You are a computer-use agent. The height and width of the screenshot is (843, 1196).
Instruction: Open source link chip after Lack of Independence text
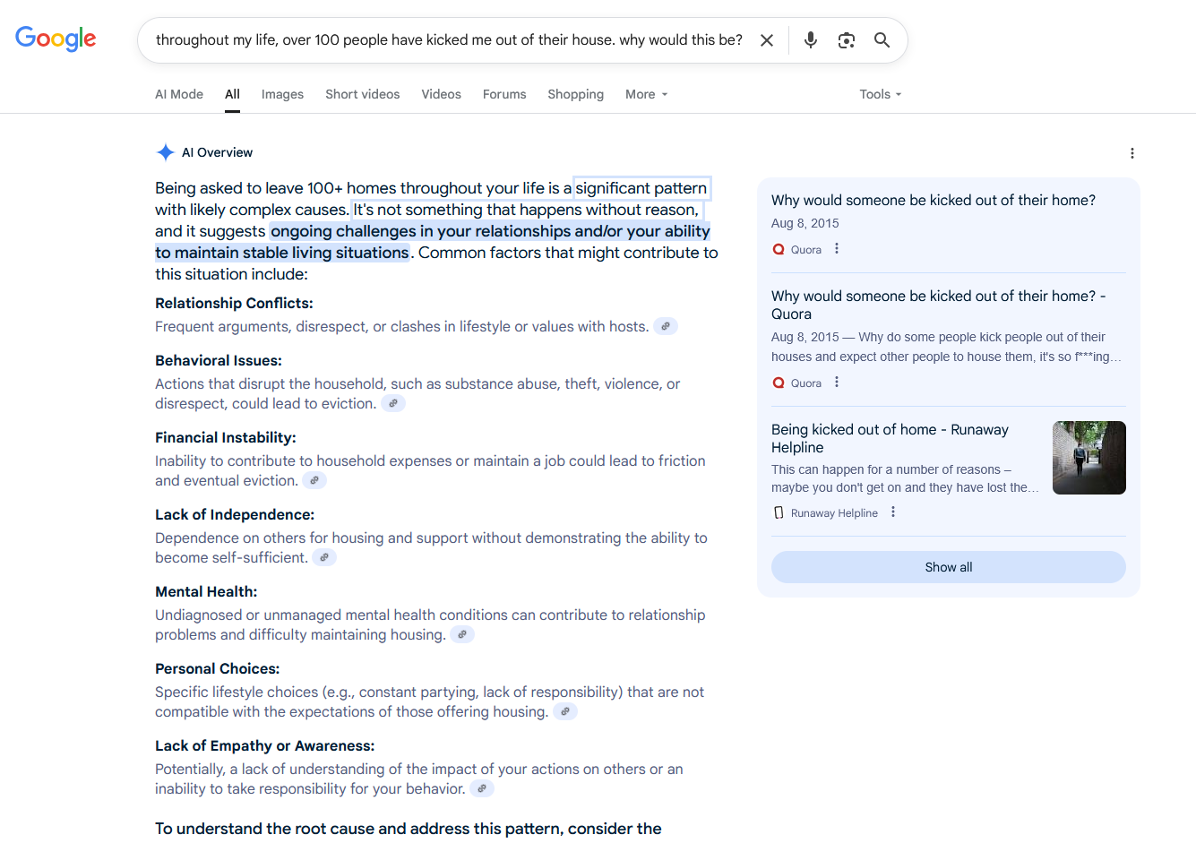324,558
